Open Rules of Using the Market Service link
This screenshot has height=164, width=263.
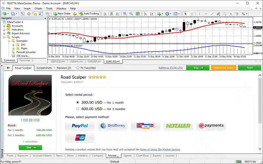(x=160, y=150)
